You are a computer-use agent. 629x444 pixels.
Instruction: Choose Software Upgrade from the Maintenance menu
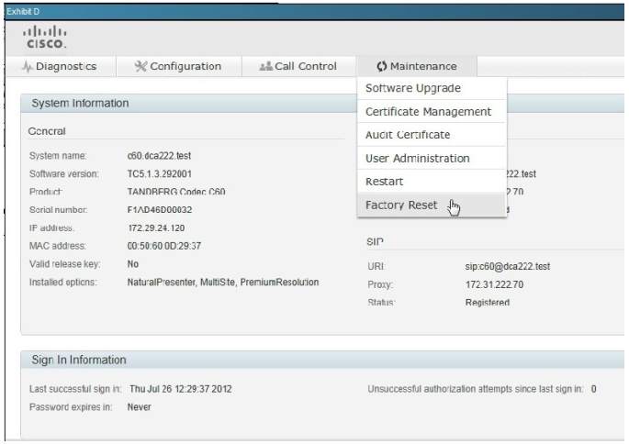click(x=413, y=89)
